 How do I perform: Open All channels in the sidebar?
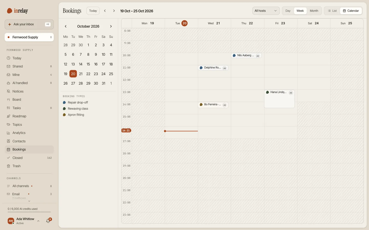click(29, 186)
